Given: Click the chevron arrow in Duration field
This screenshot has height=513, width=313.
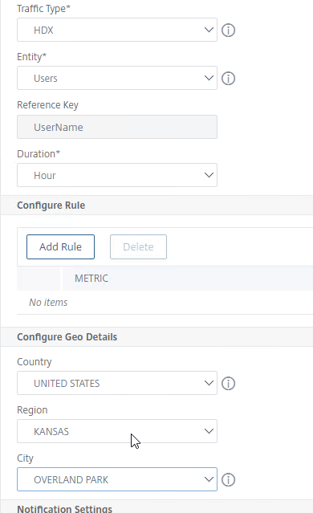Looking at the screenshot, I should pos(209,175).
